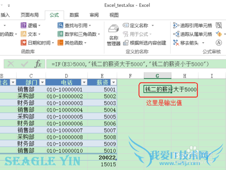Select salary cell showing 5008
226x170 pixels.
coord(102,137)
